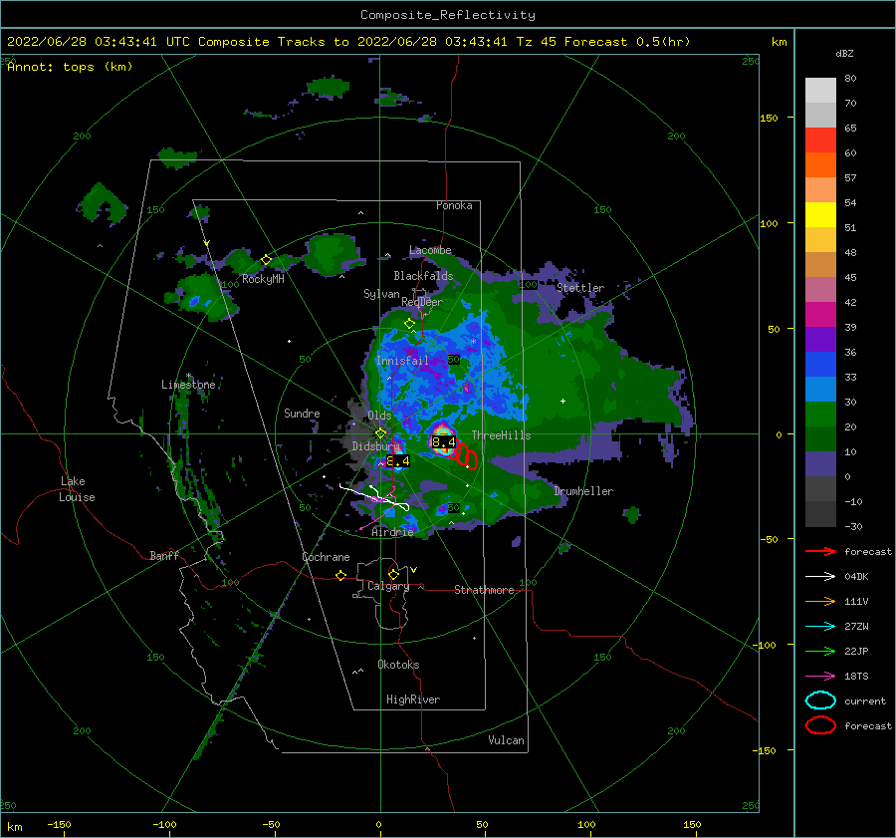Screen dimensions: 896x838
Task: Click the Lake Louise label
Action: pos(77,489)
